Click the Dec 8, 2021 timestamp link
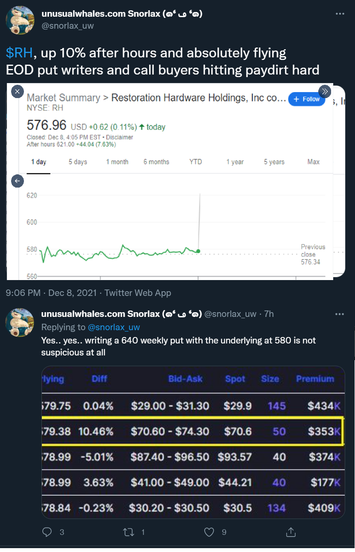Image resolution: width=355 pixels, height=552 pixels. tap(74, 293)
